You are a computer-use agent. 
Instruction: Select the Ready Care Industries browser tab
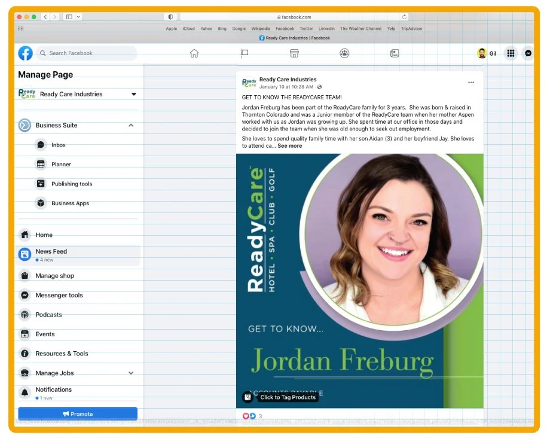pos(295,38)
